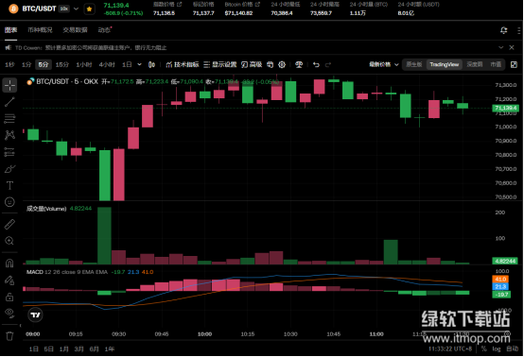Toggle lock all drawings tool
This screenshot has width=524, height=357.
9,297
